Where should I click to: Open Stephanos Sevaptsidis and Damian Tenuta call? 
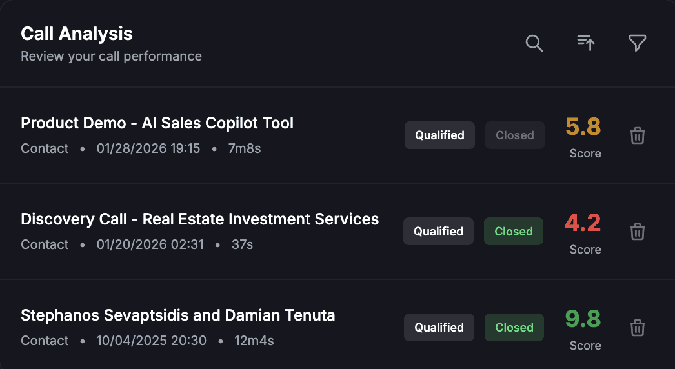(x=177, y=315)
